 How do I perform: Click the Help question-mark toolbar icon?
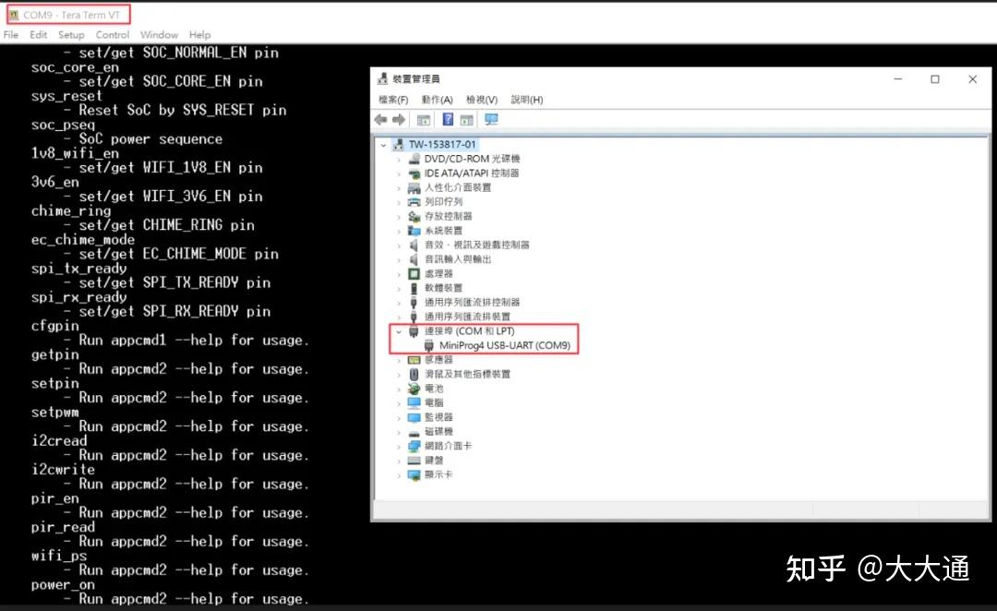(x=449, y=119)
